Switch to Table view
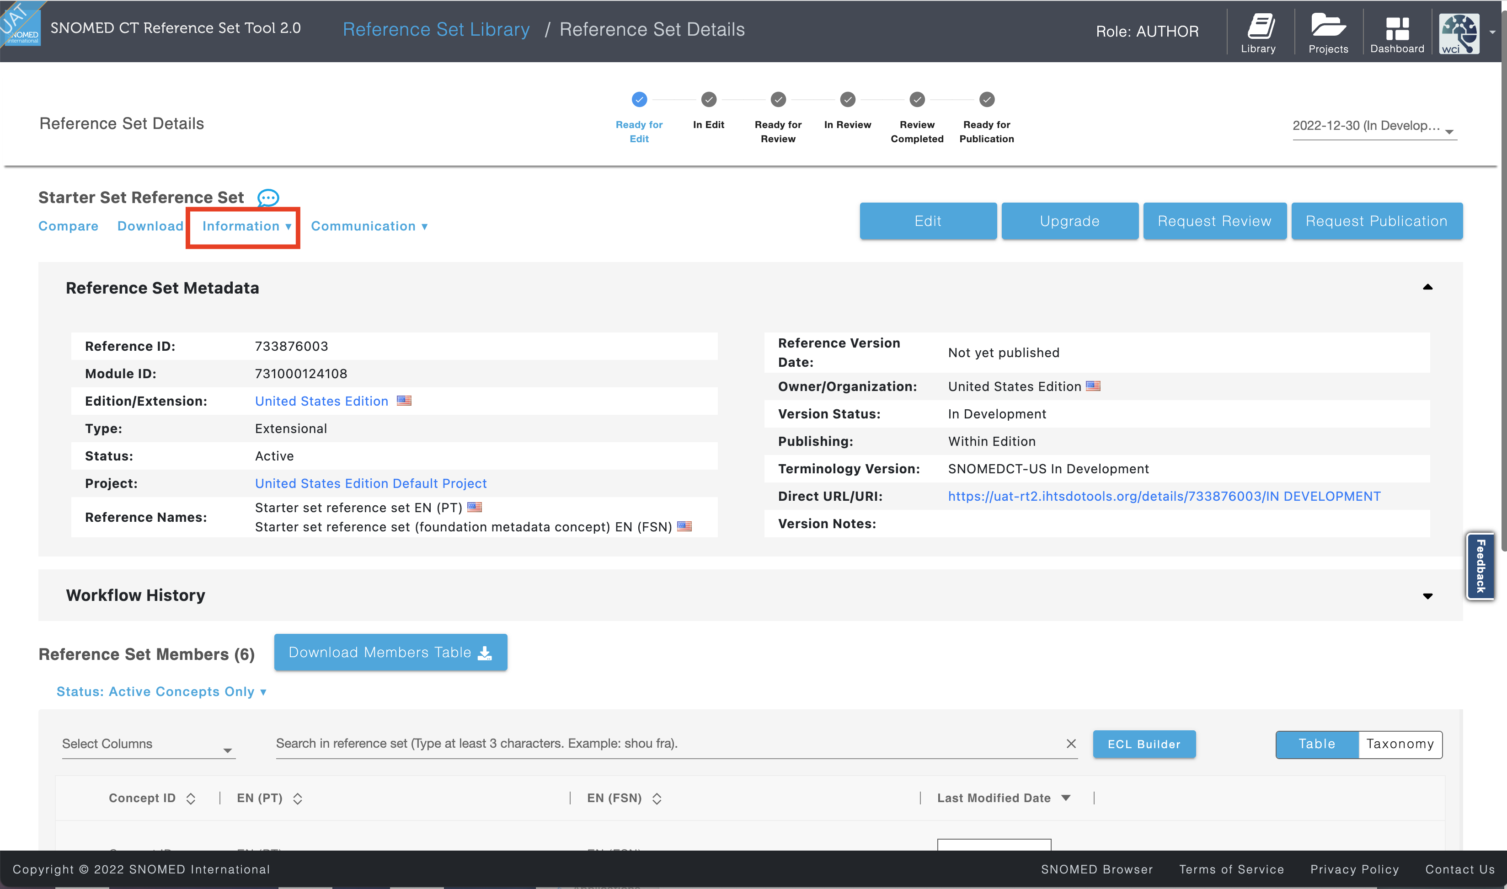 tap(1316, 744)
